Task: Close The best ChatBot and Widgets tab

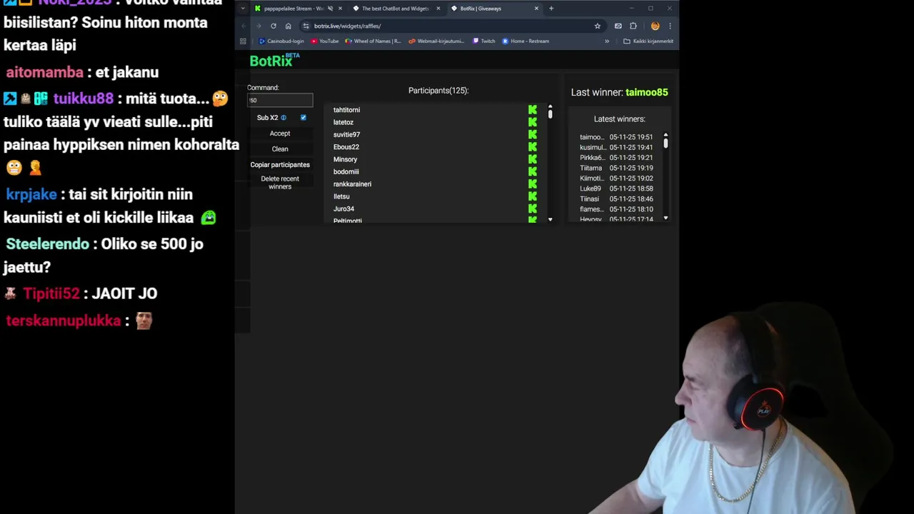Action: (x=438, y=9)
